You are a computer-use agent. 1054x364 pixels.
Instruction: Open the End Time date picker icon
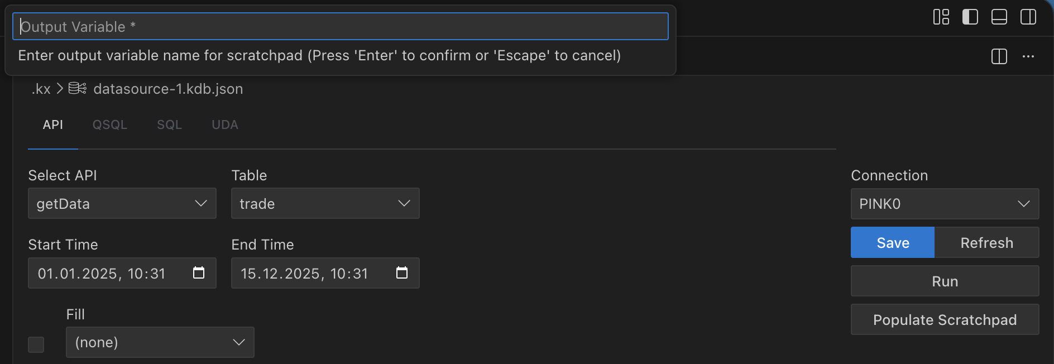point(401,273)
